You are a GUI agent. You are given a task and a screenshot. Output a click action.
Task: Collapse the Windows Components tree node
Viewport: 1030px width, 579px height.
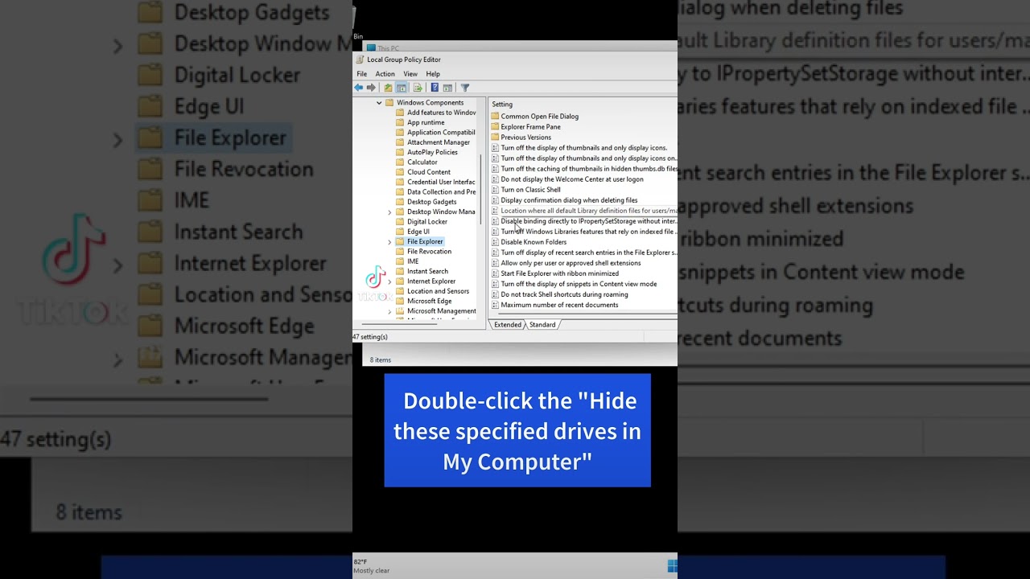379,103
